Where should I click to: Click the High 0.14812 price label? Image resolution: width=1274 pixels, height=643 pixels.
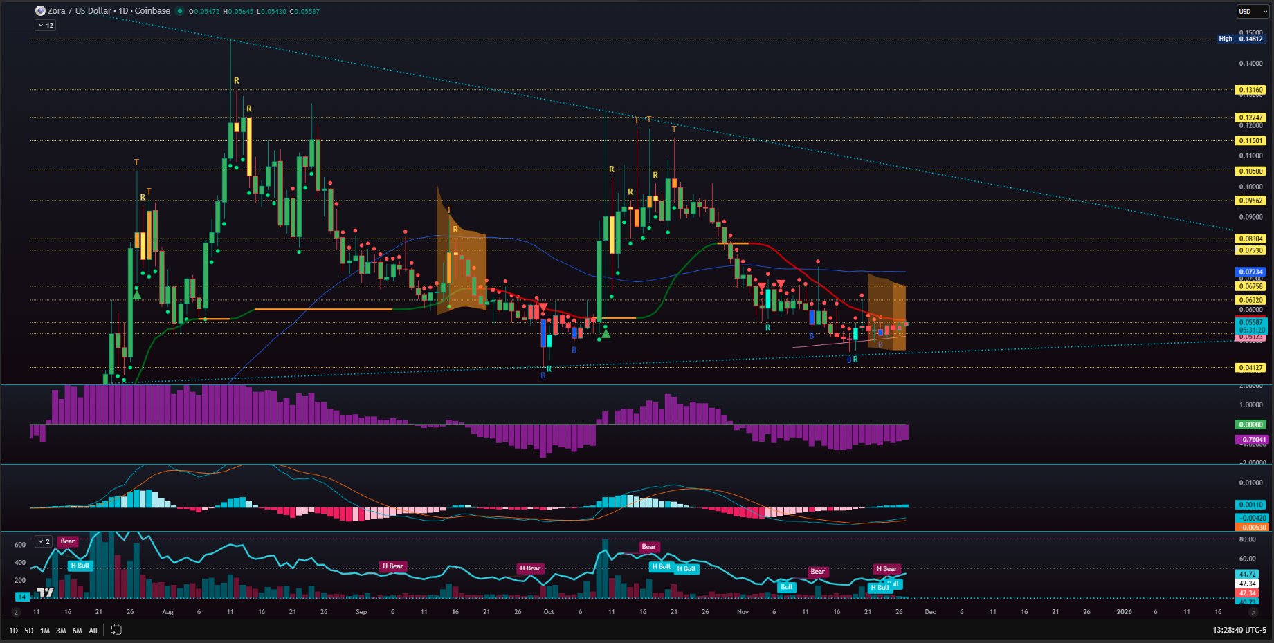tap(1241, 39)
